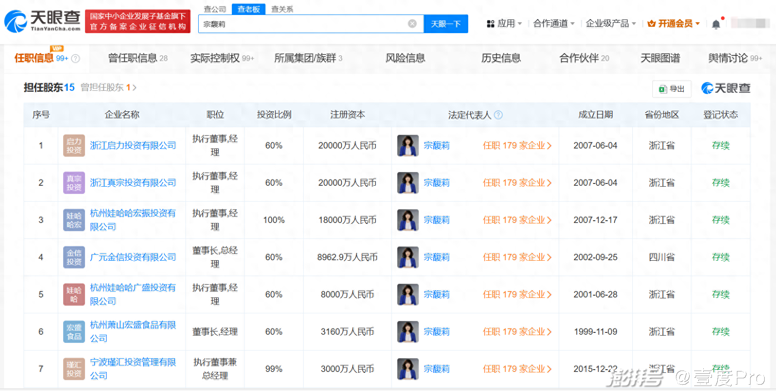The image size is (776, 391).
Task: Click help icon beside 法定代表人 header
Action: tap(498, 115)
